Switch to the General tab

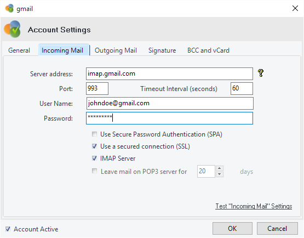click(x=19, y=50)
